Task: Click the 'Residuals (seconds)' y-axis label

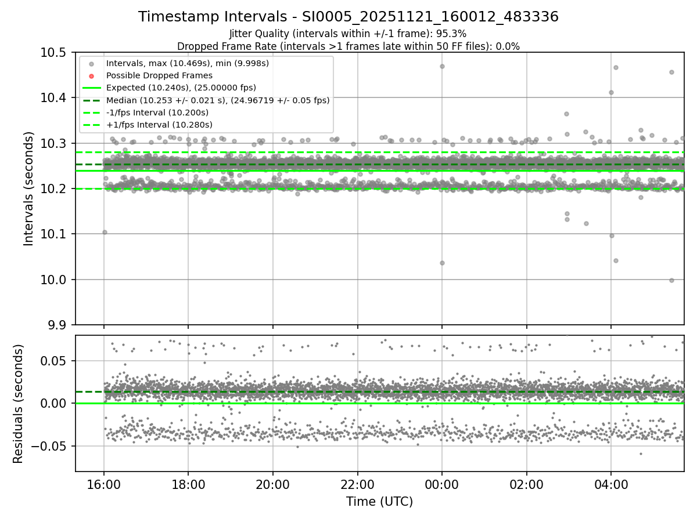Action: coord(18,404)
